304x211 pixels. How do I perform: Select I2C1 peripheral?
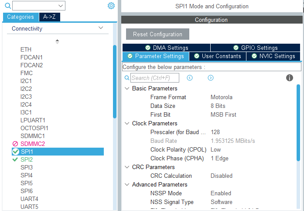[26, 81]
